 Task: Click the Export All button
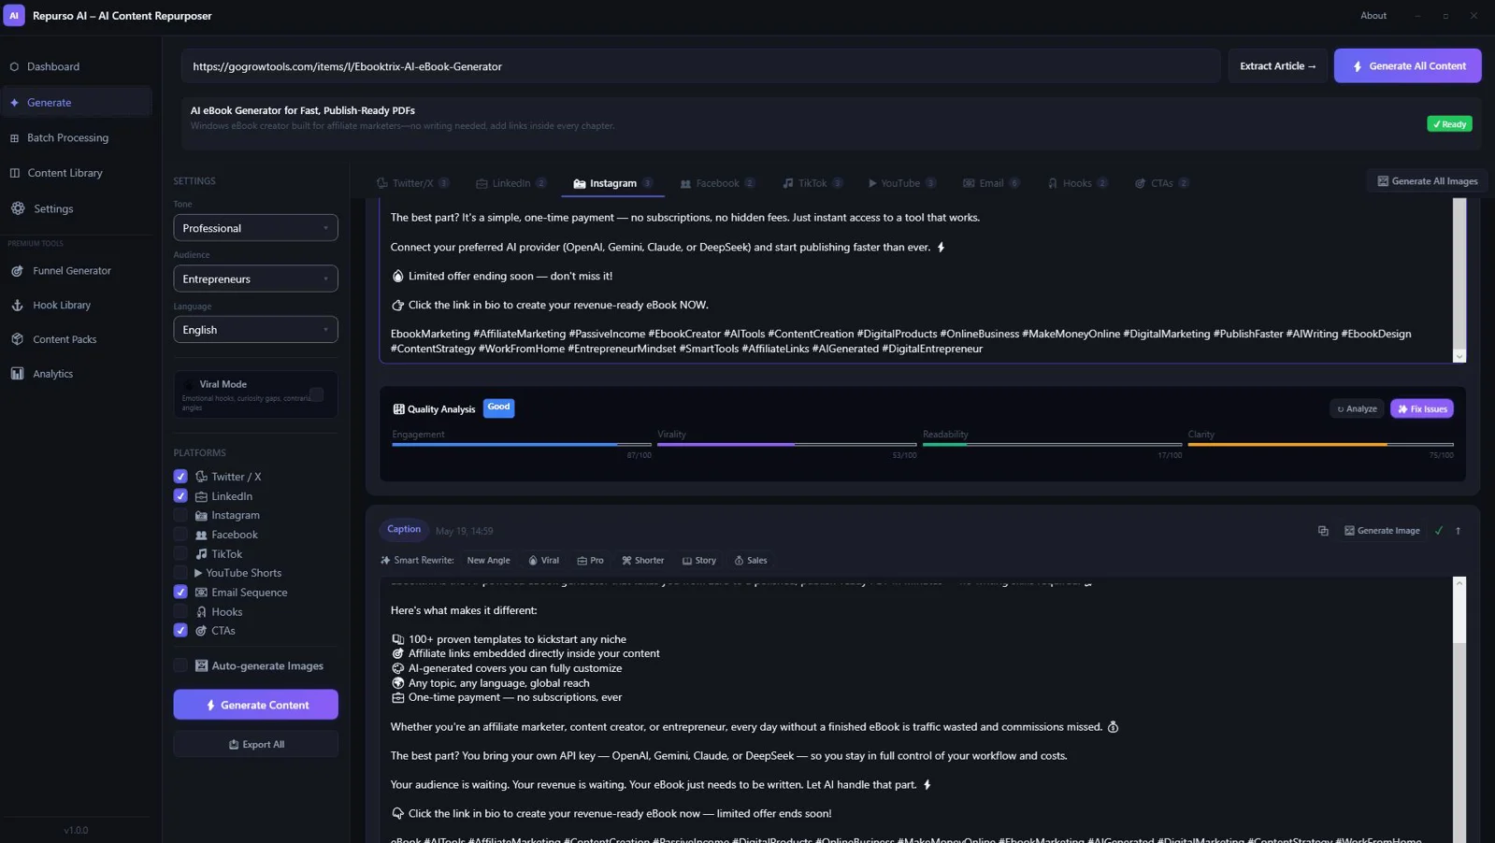(x=255, y=745)
